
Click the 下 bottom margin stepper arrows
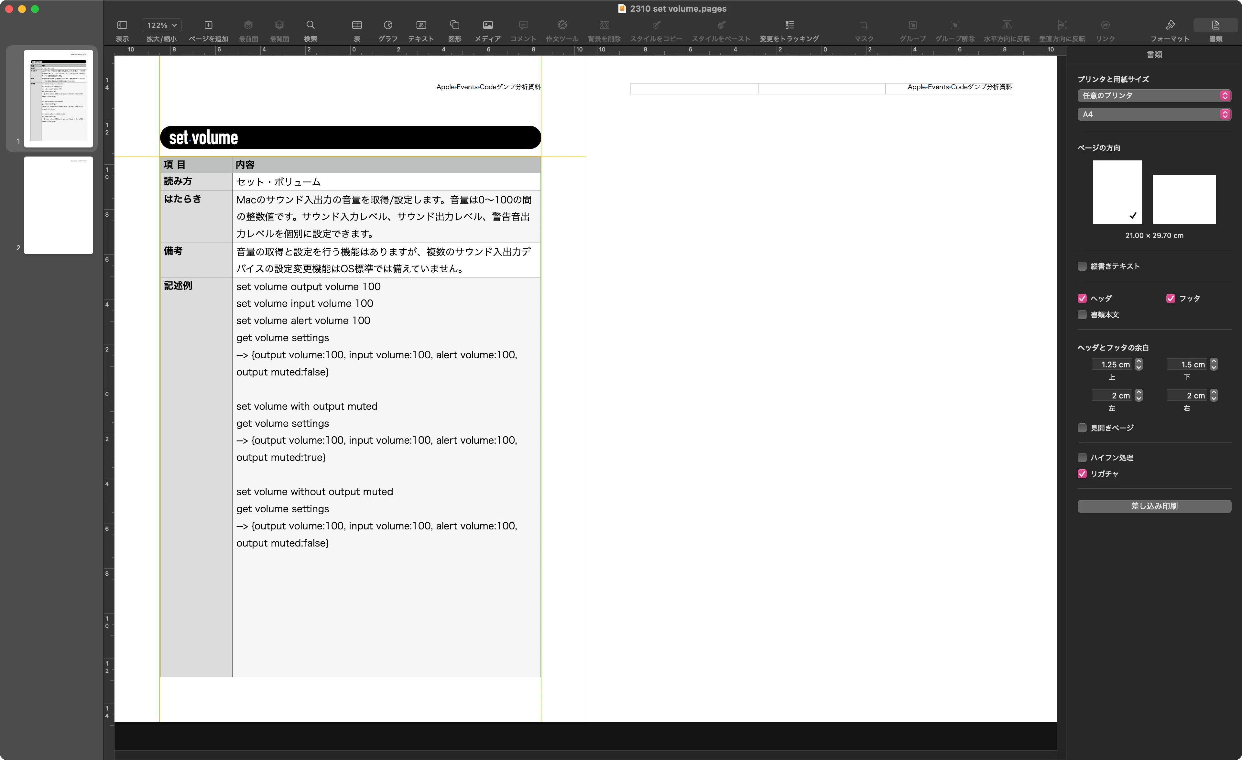coord(1214,364)
